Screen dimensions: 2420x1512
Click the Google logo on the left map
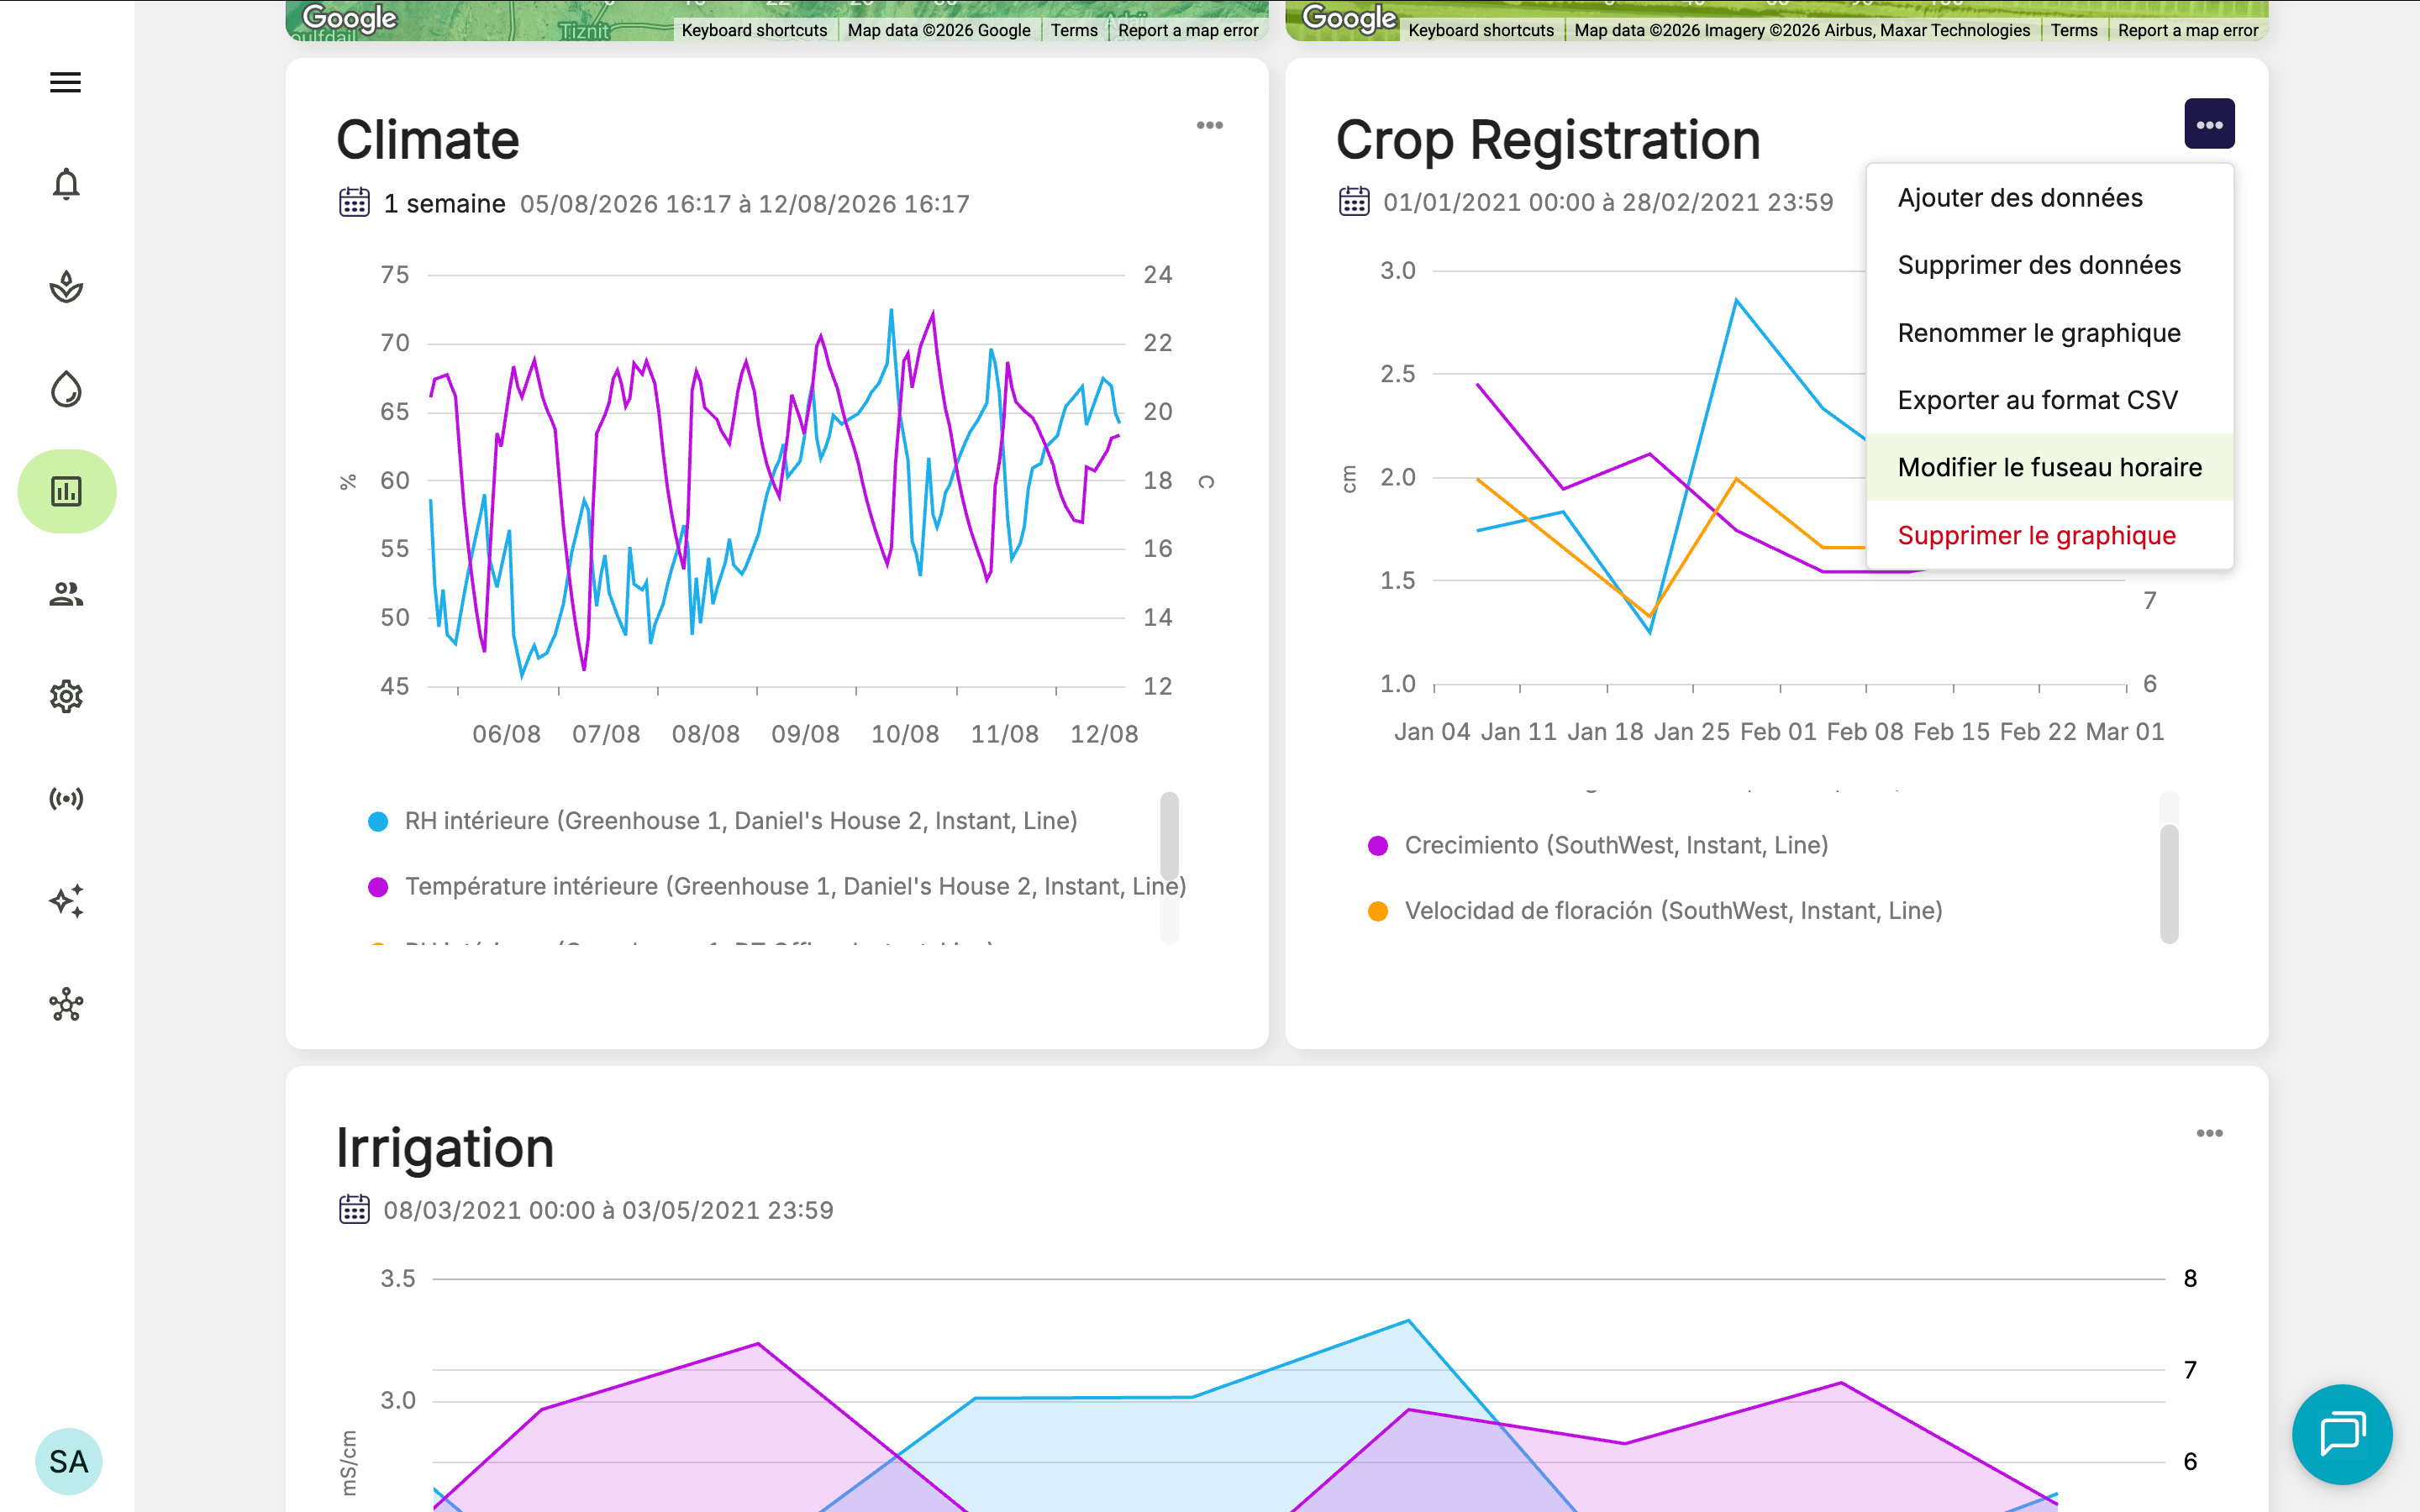click(x=349, y=18)
